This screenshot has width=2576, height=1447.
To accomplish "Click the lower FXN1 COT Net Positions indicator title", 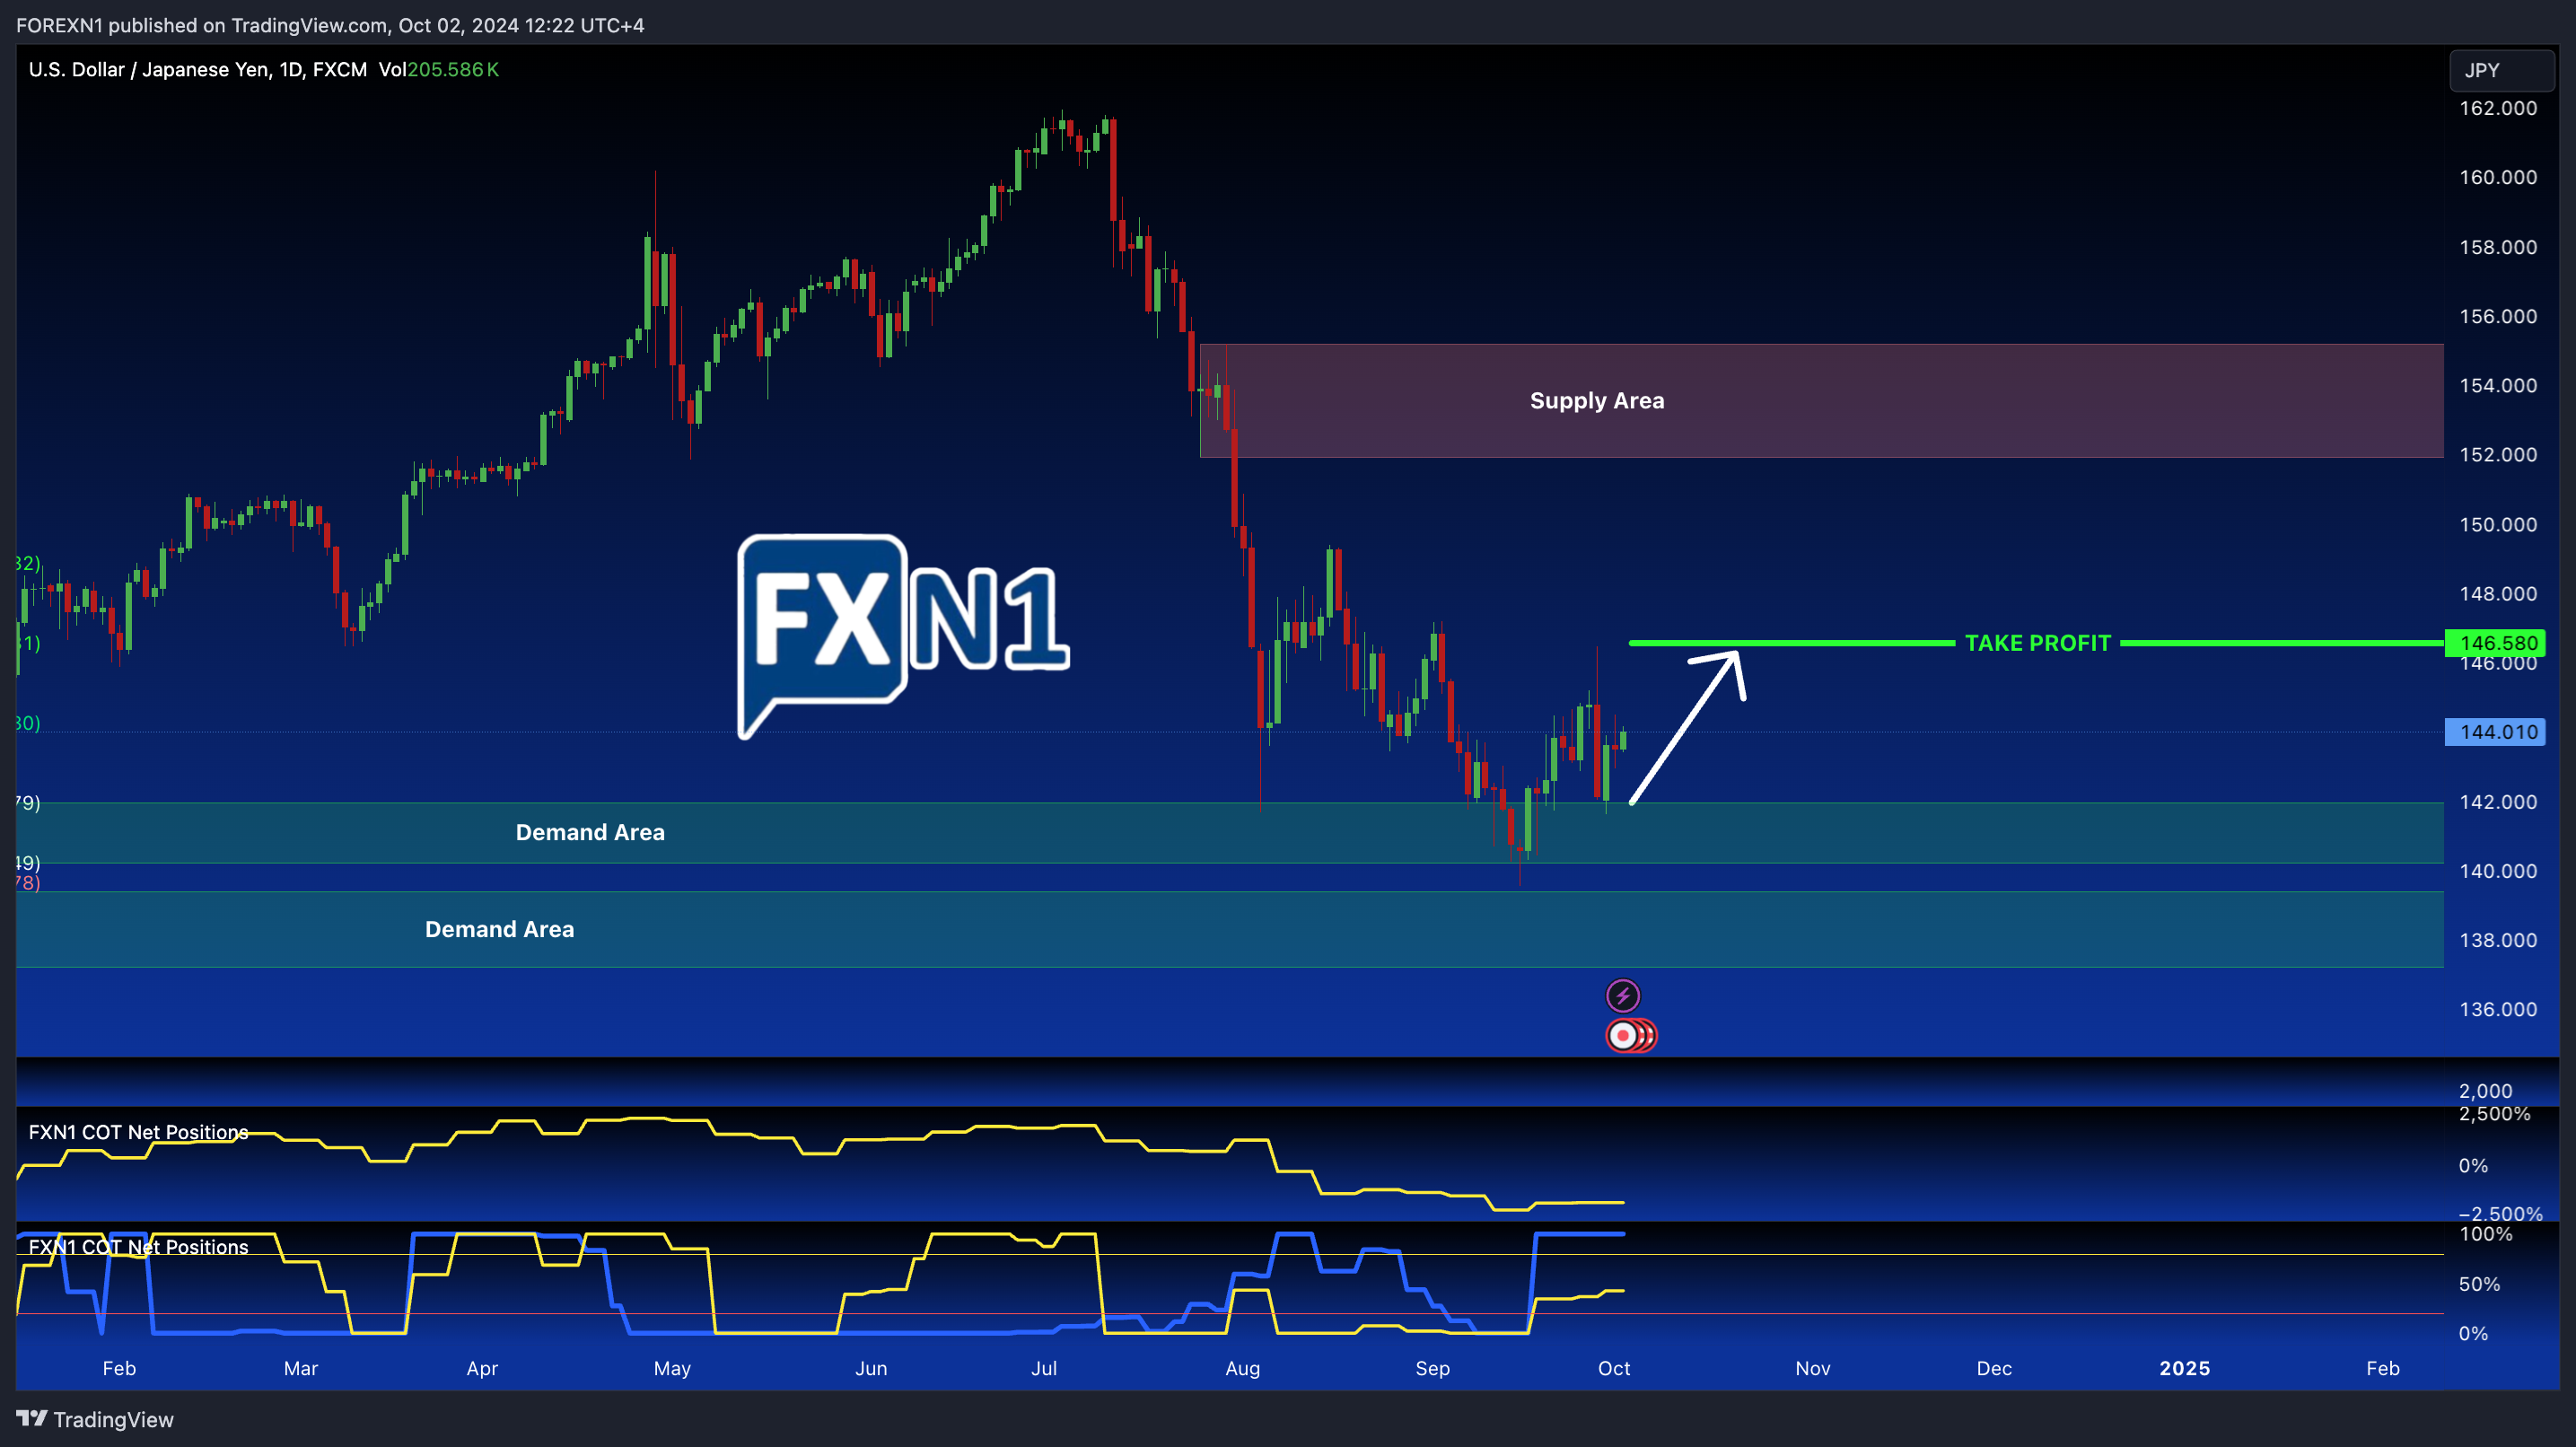I will (x=138, y=1247).
